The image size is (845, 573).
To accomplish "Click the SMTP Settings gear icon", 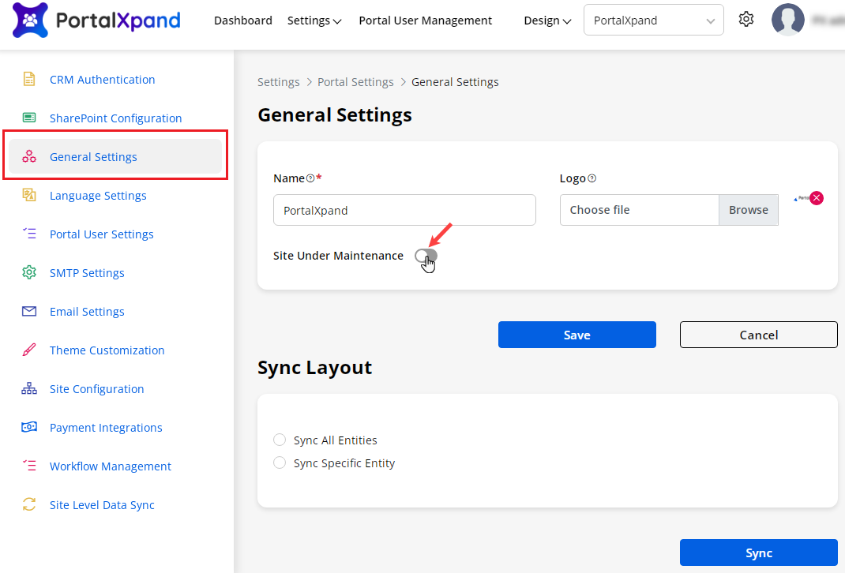I will tap(29, 272).
